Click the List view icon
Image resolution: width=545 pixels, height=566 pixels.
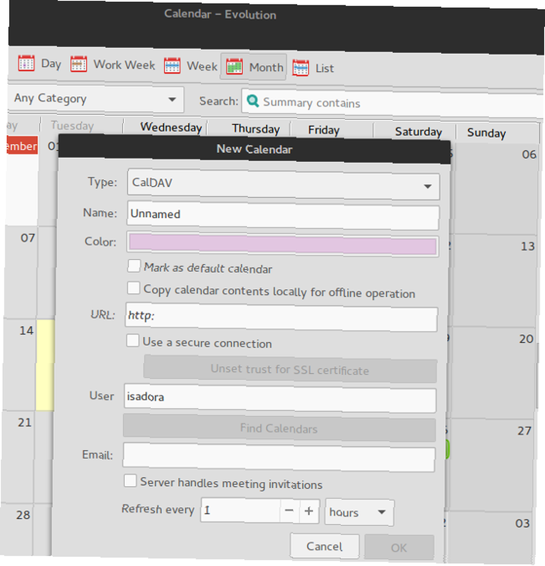(301, 68)
